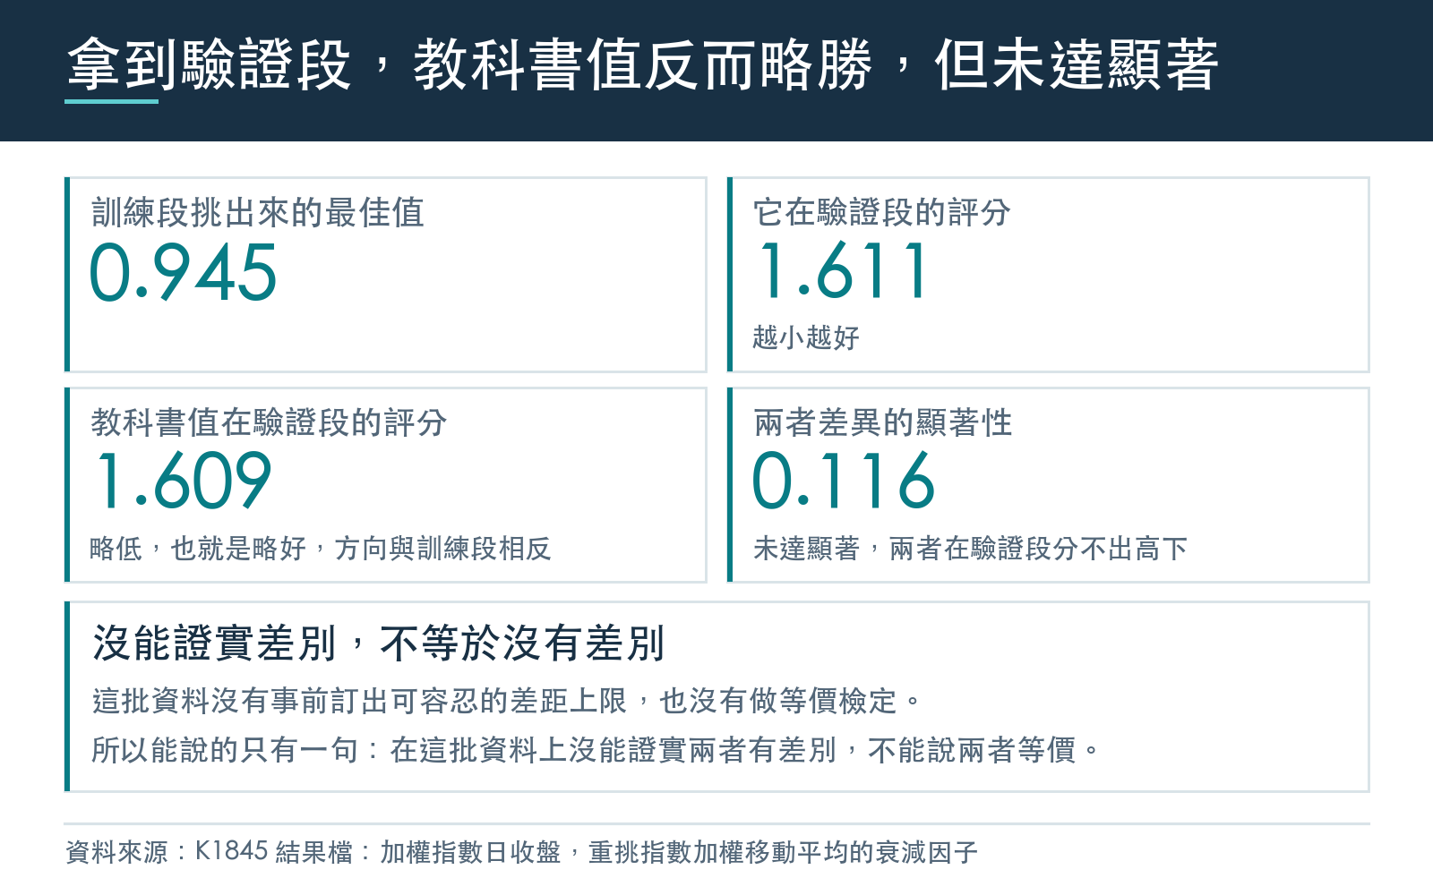Image resolution: width=1433 pixels, height=895 pixels.
Task: Click the value "0.945"
Action: pyautogui.click(x=184, y=273)
